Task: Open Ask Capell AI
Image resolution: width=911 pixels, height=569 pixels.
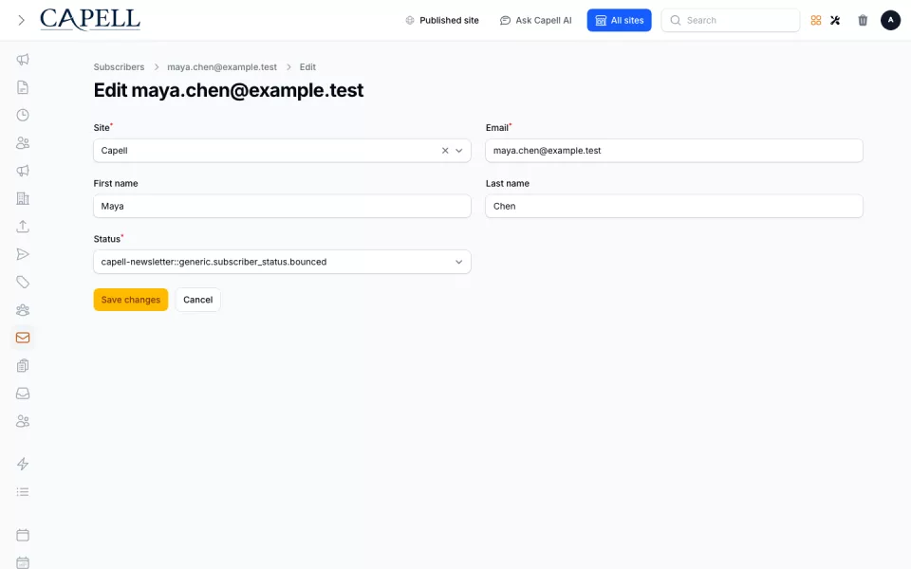Action: tap(535, 20)
